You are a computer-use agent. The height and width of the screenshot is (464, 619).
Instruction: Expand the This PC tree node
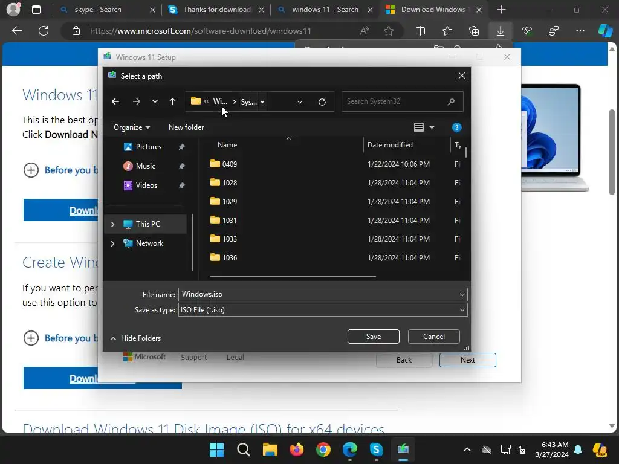coord(113,224)
